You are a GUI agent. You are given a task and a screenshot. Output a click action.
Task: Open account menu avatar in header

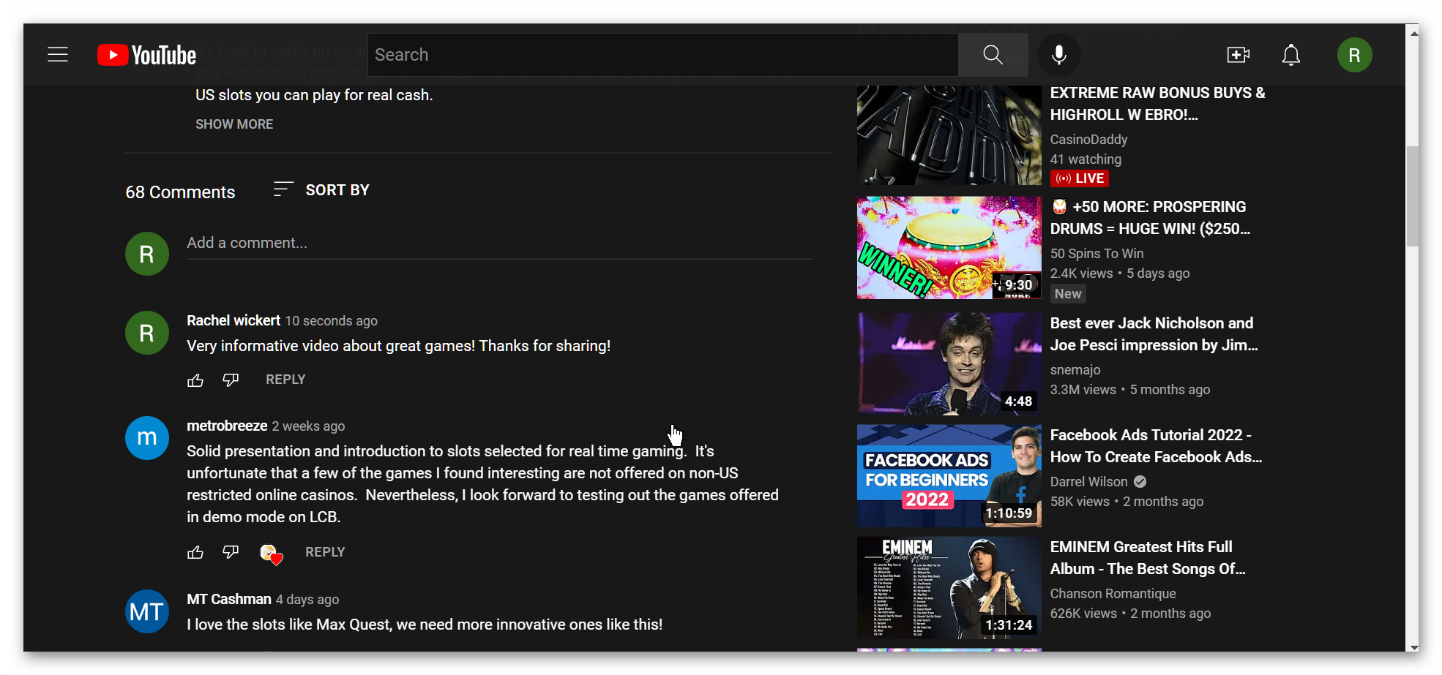(x=1354, y=55)
